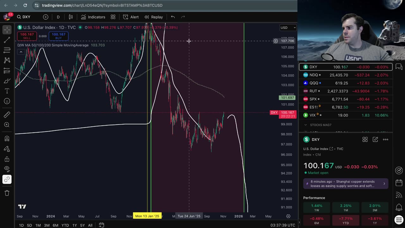
Task: Open the USD currency dropdown
Action: click(288, 28)
